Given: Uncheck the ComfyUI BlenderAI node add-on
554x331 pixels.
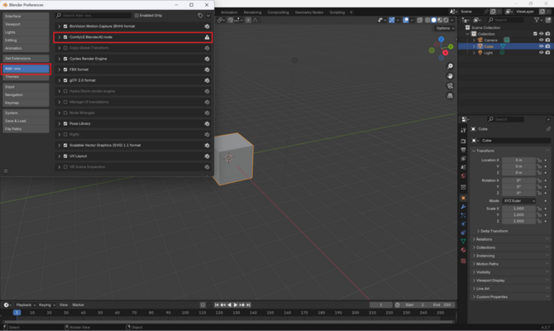Looking at the screenshot, I should 65,37.
